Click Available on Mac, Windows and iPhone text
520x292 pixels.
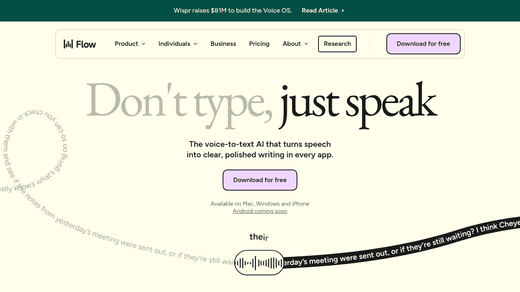point(260,204)
